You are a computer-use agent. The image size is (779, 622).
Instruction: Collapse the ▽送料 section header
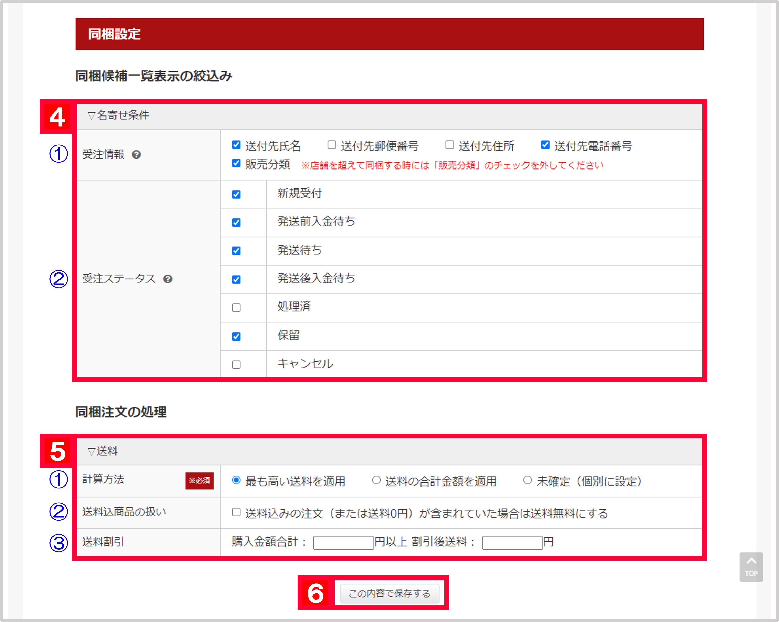click(389, 451)
